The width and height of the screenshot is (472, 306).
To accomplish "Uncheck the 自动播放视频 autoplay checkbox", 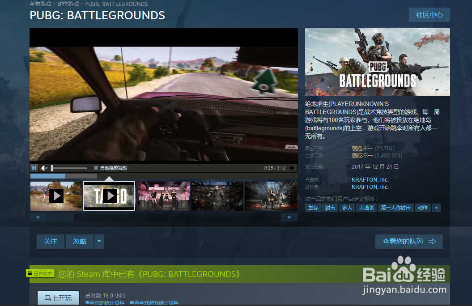I will pos(96,168).
